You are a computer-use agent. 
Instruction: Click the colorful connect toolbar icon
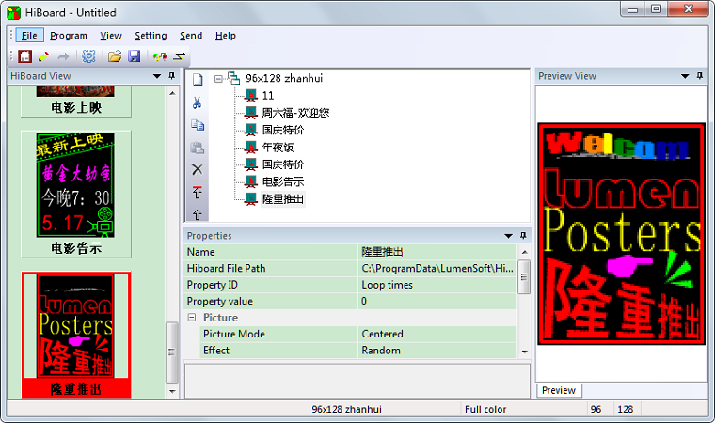point(160,56)
